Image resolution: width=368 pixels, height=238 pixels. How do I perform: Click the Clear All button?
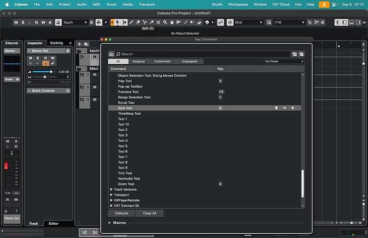click(149, 213)
